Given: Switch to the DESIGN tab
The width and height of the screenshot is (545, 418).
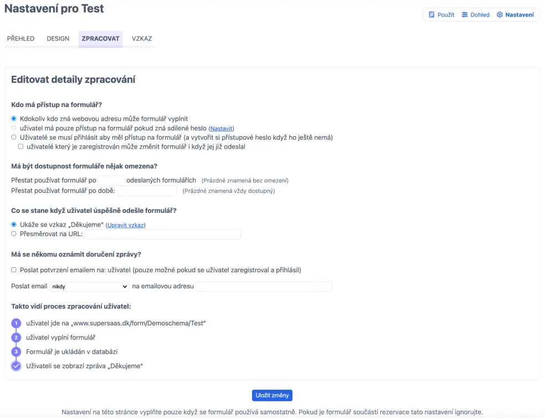Looking at the screenshot, I should coord(58,39).
